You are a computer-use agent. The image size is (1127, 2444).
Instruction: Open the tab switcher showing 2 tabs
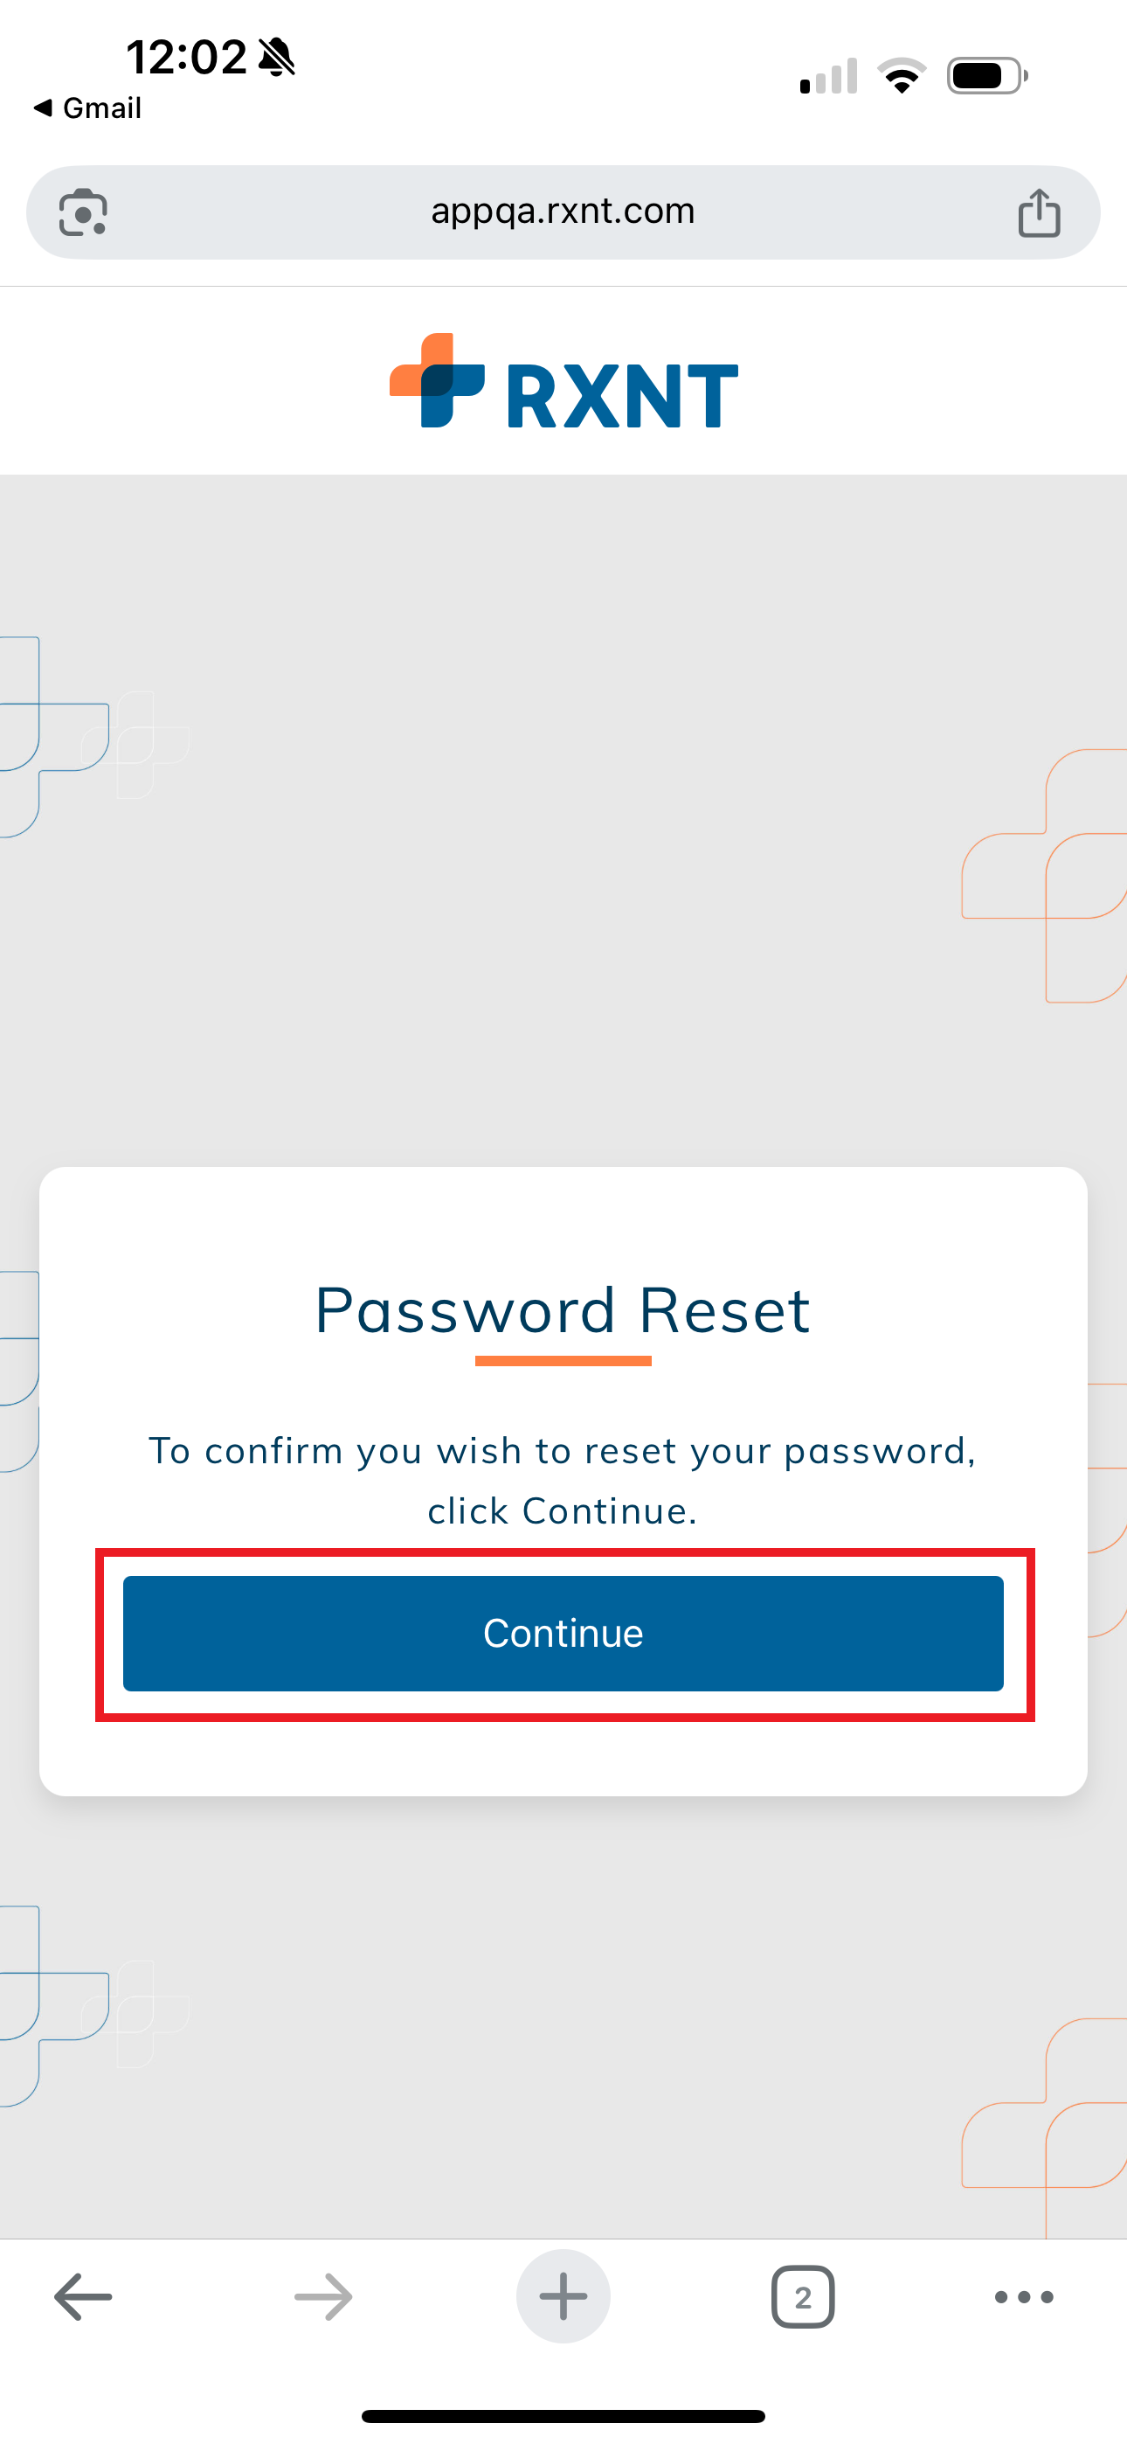pos(803,2297)
